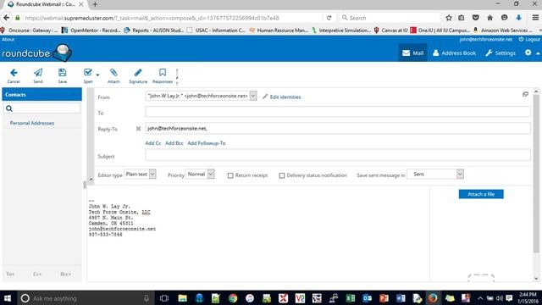Open the Firefox chat bubble icon
This screenshot has height=305, width=542.
[x=505, y=18]
